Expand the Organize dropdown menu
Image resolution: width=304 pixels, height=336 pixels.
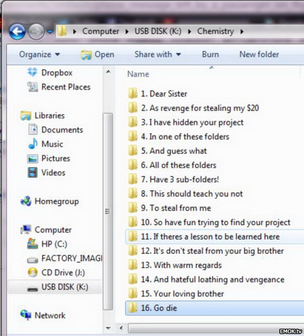[x=39, y=54]
